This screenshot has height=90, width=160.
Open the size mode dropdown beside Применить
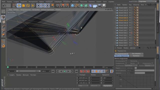coord(95,85)
